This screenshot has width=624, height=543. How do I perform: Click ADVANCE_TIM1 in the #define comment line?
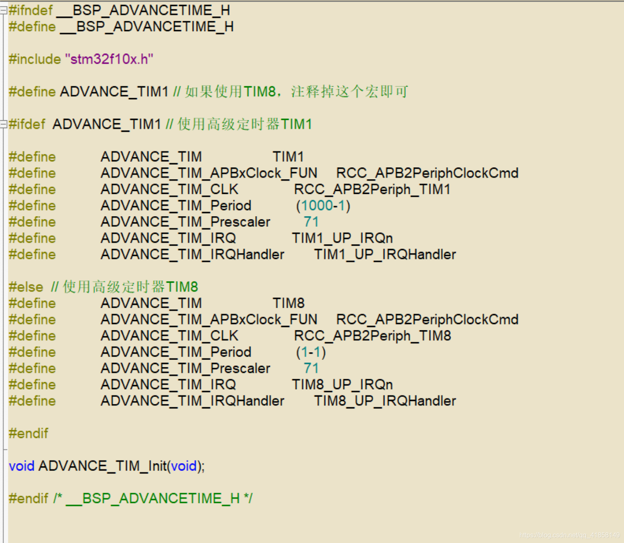114,92
